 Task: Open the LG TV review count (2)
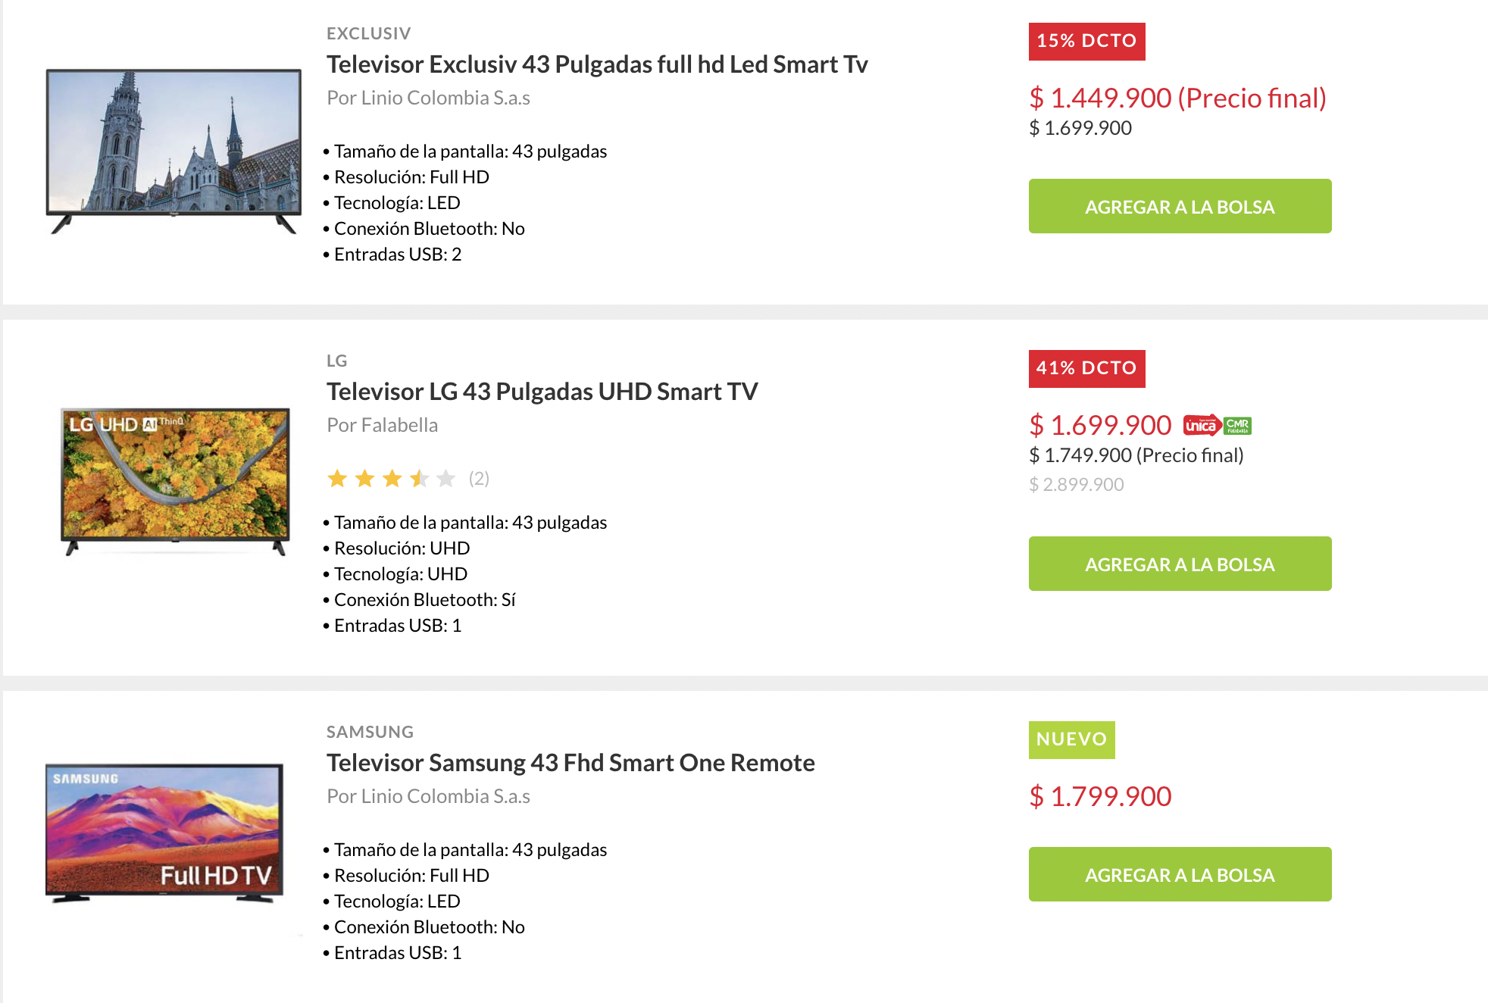click(479, 479)
